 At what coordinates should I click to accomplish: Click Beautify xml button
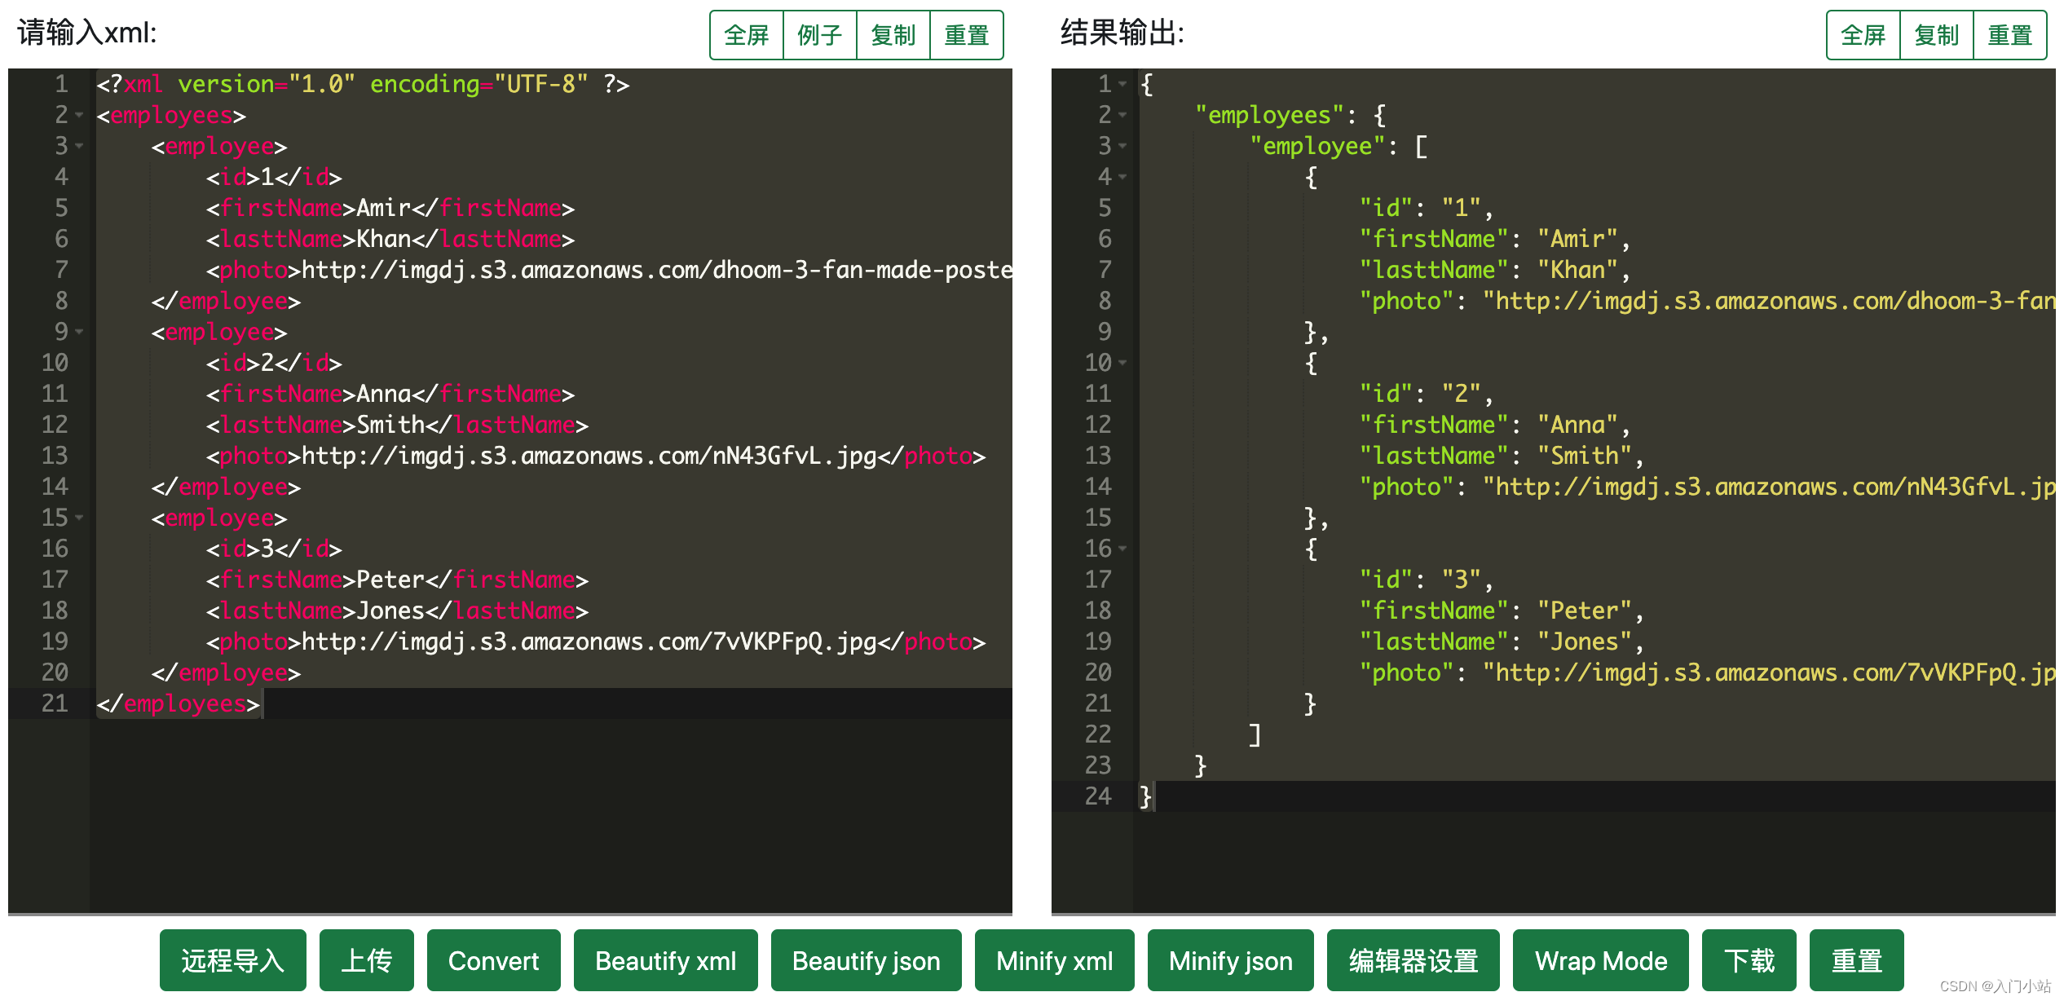point(666,960)
